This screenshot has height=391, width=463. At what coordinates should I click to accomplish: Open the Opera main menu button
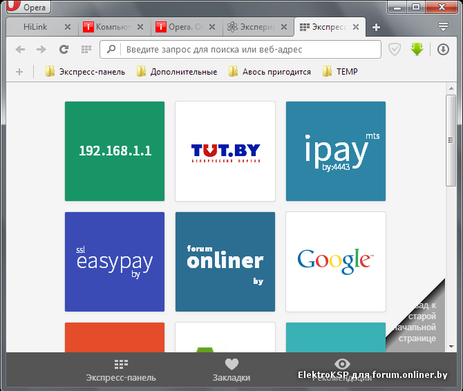pos(28,7)
